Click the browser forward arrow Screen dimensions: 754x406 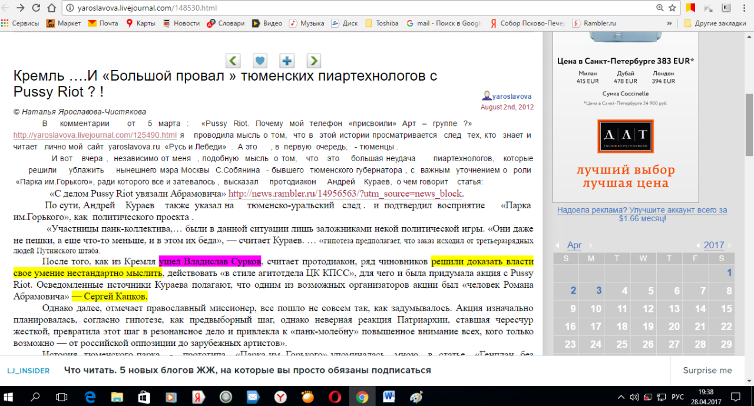[21, 8]
